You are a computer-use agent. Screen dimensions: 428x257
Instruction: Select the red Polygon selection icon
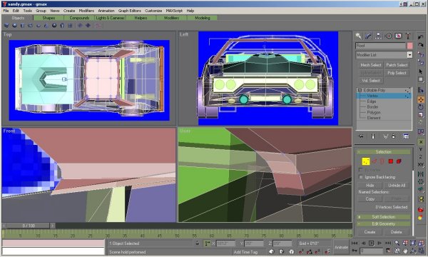[391, 161]
